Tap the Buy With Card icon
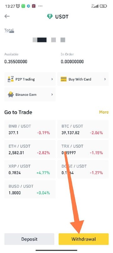Viewport: 113px width, 253px height. (x=63, y=79)
